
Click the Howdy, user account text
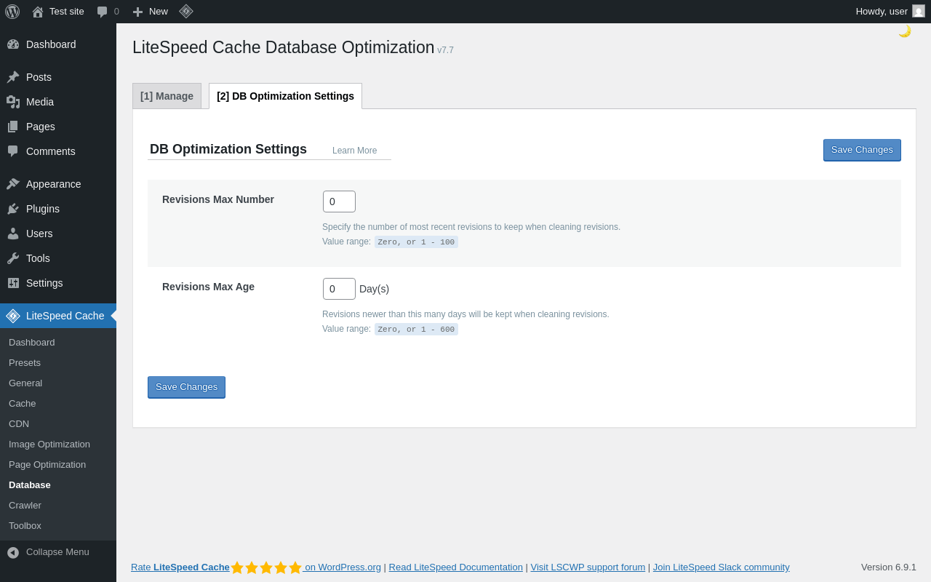click(x=882, y=12)
